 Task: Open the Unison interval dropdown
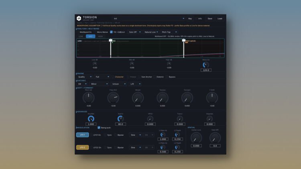(x=119, y=84)
